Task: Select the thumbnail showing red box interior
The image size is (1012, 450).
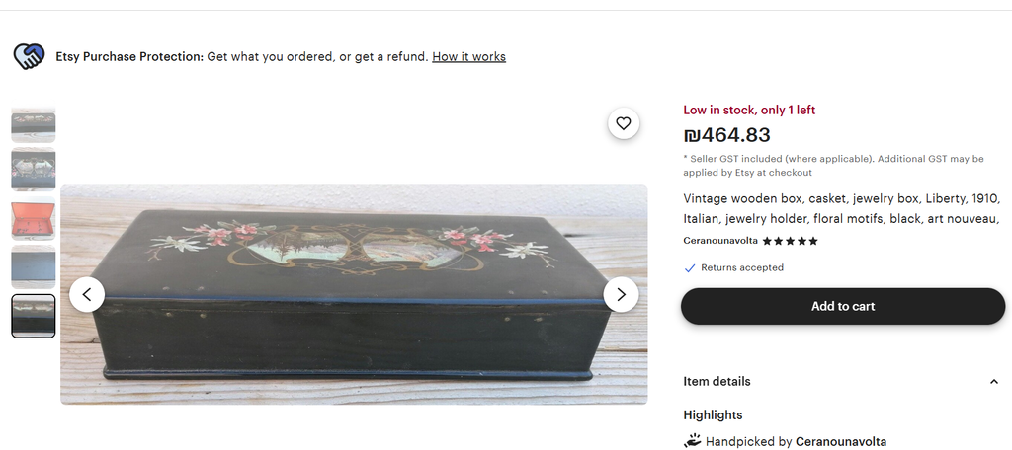Action: click(34, 218)
